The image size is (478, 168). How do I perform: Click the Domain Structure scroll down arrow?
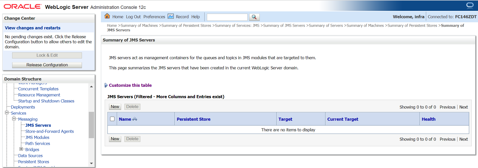[x=91, y=163]
